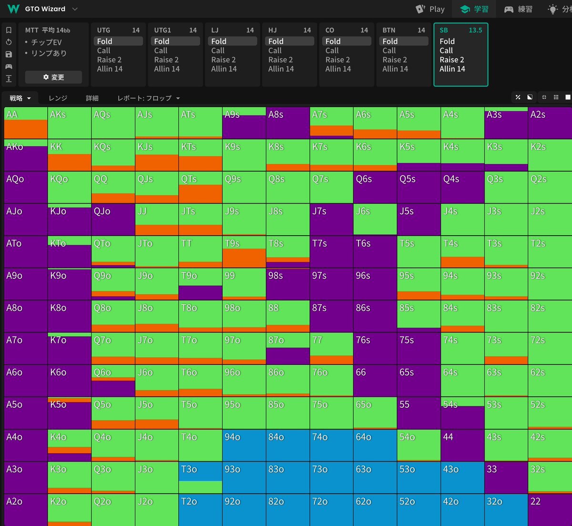The width and height of the screenshot is (572, 526).
Task: Click the MTT 平均 14bb label
Action: [x=48, y=30]
